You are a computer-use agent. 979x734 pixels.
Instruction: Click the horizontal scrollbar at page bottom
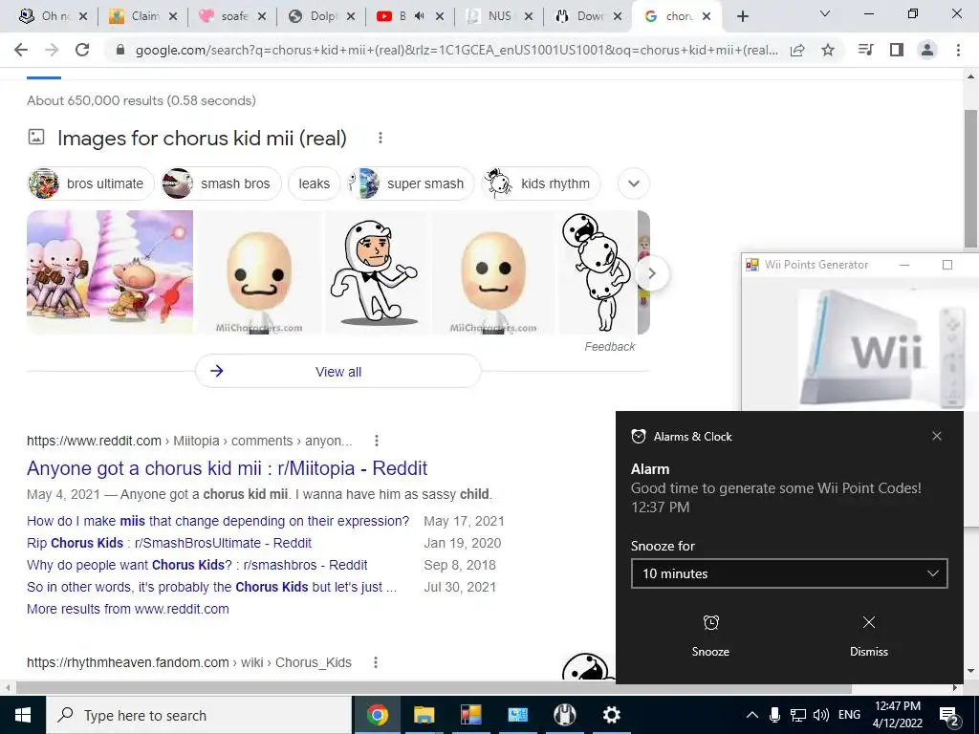(x=434, y=688)
